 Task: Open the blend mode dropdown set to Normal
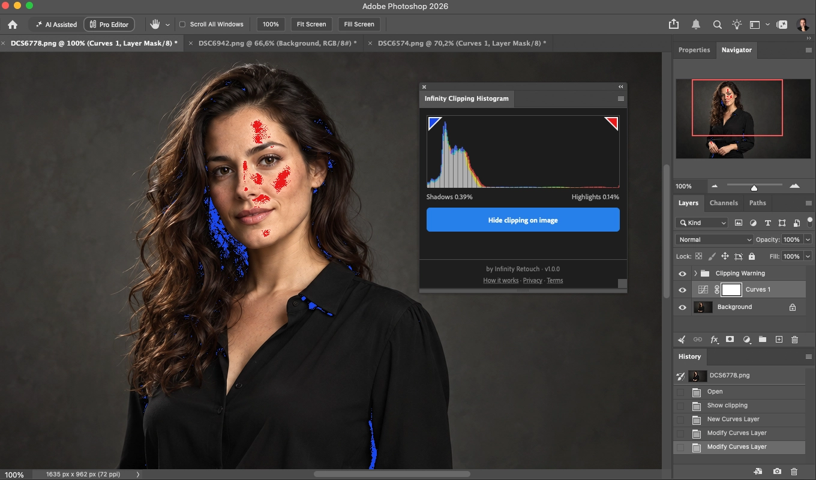(x=714, y=239)
